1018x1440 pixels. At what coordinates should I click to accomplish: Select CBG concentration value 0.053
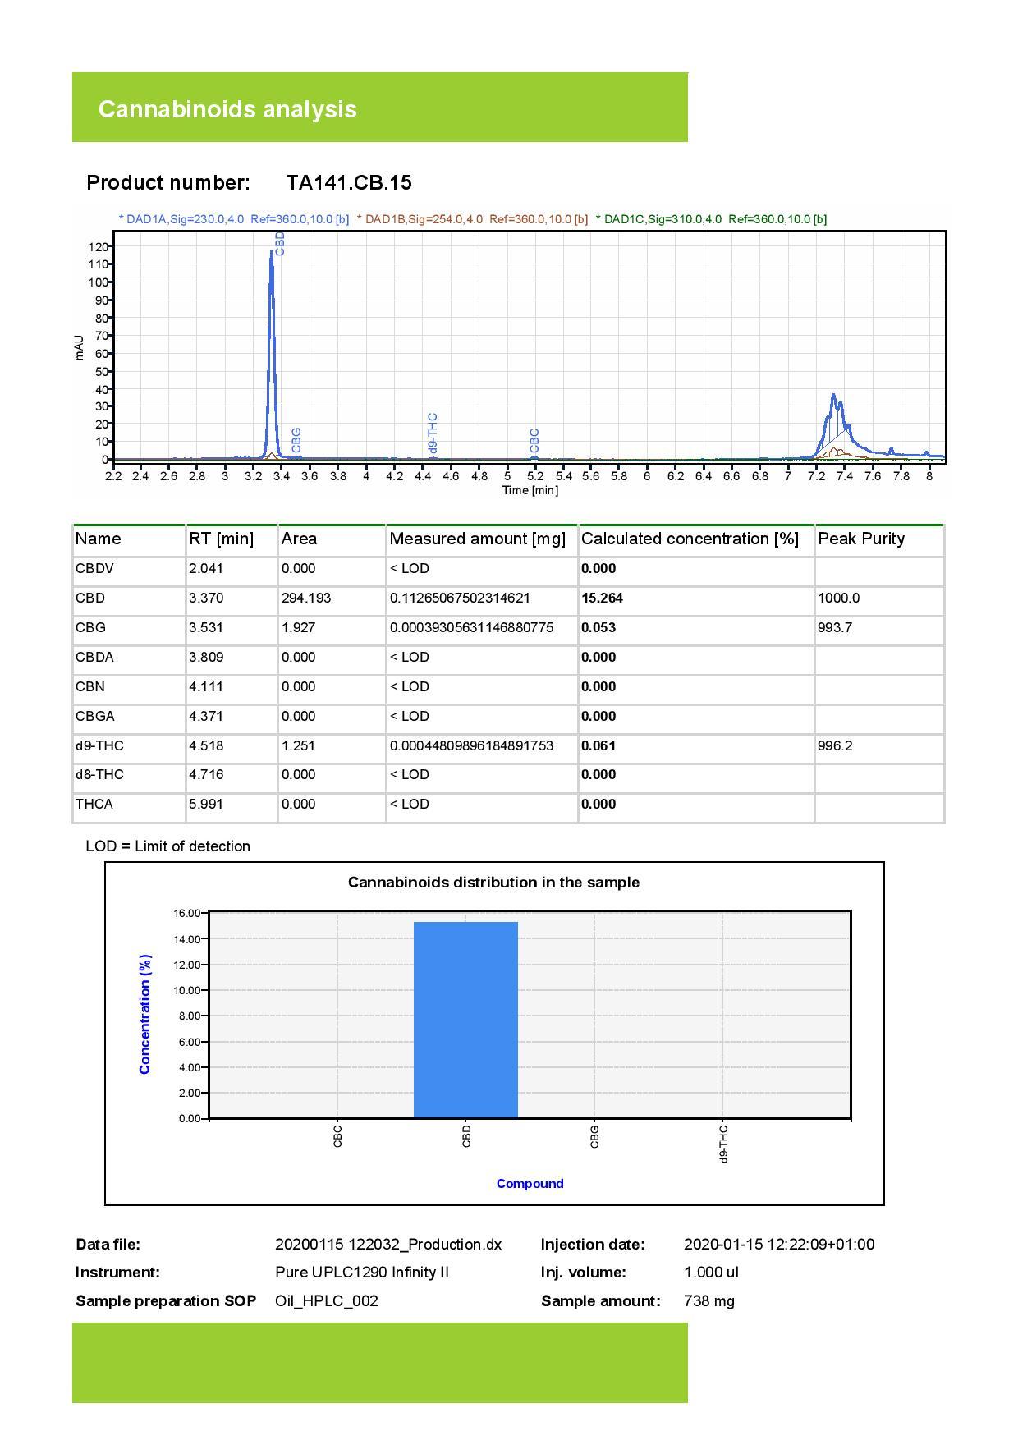[x=598, y=627]
